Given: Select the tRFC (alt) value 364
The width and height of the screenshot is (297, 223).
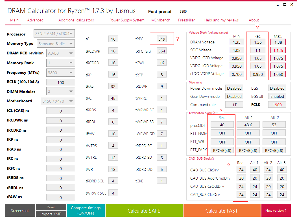Looking at the screenshot, I should [x=162, y=51].
